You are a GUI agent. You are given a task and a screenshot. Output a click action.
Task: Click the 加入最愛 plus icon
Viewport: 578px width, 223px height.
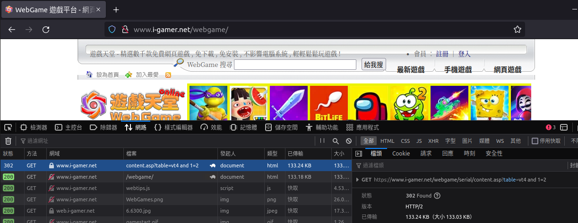click(x=129, y=75)
